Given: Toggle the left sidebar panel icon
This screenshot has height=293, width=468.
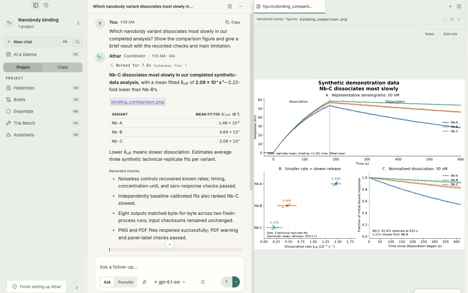Looking at the screenshot, I should 36,5.
